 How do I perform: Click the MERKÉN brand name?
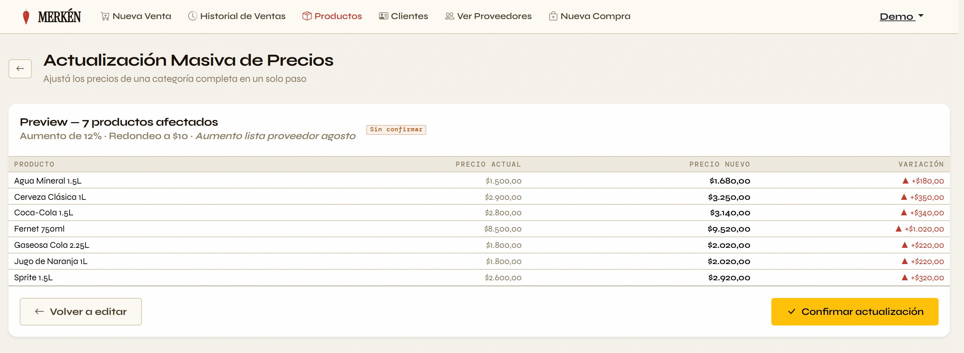tap(59, 17)
